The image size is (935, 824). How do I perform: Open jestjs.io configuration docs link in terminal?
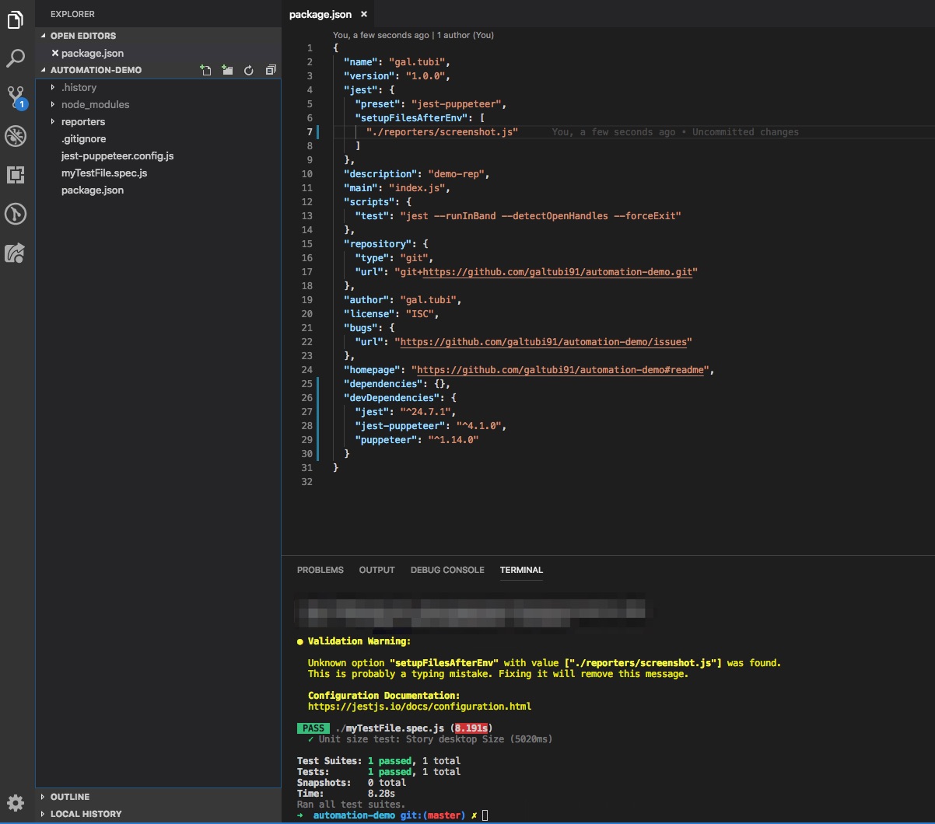419,707
